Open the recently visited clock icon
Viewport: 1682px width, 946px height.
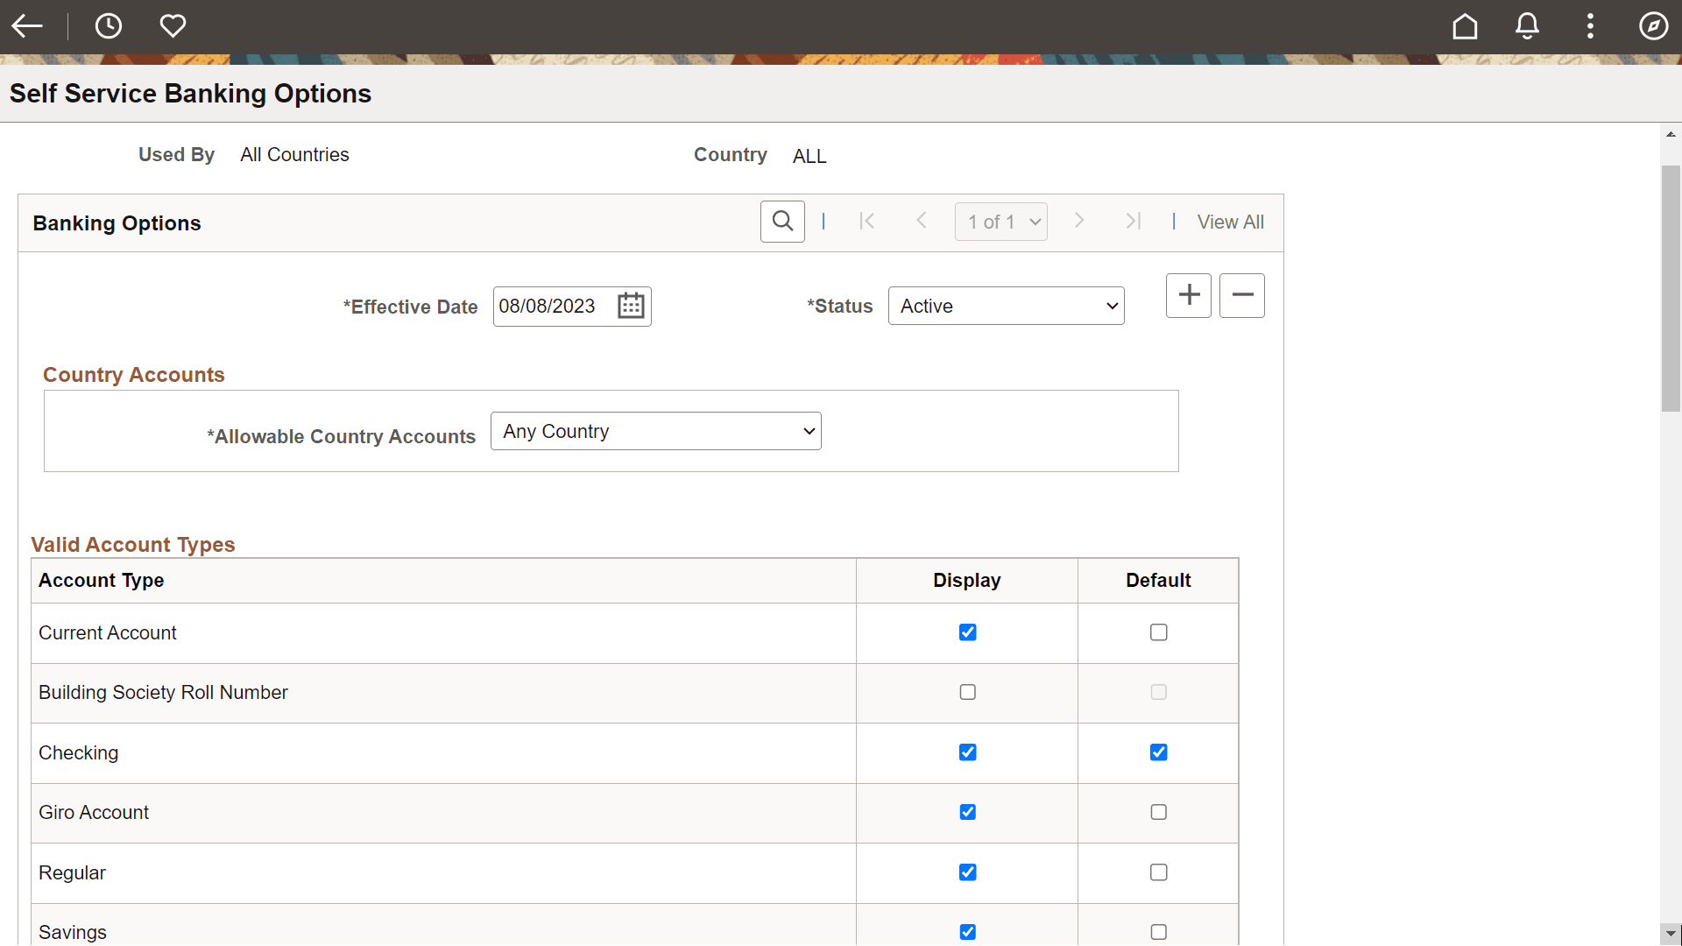[109, 26]
